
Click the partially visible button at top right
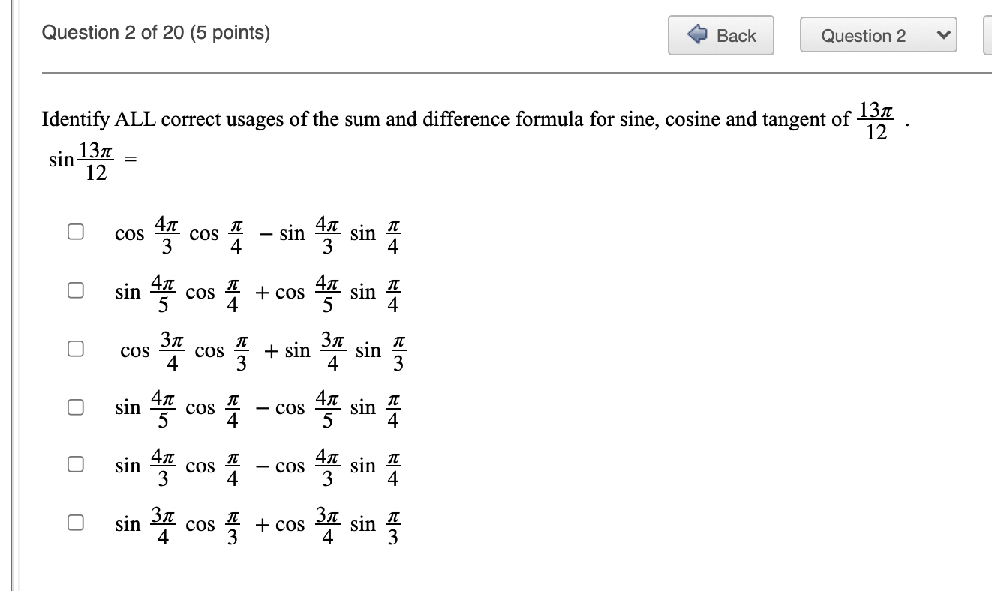(987, 34)
